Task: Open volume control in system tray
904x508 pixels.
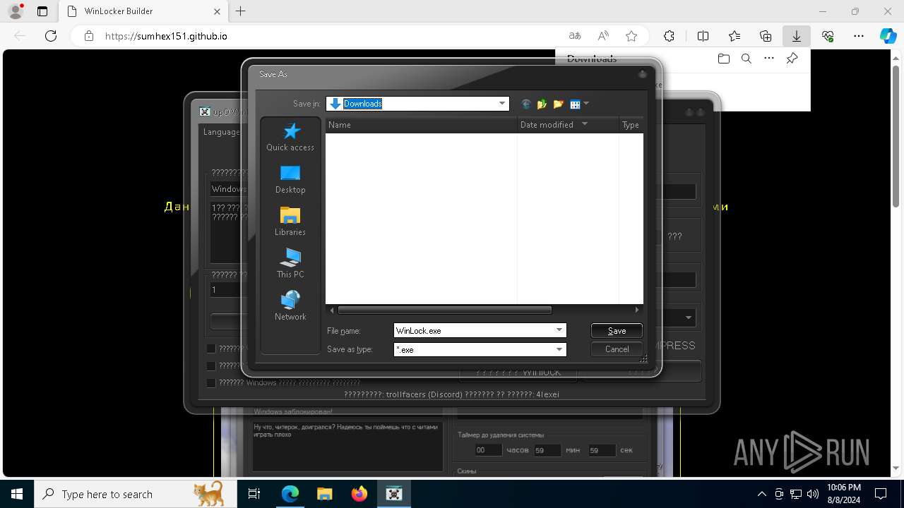Action: tap(813, 494)
